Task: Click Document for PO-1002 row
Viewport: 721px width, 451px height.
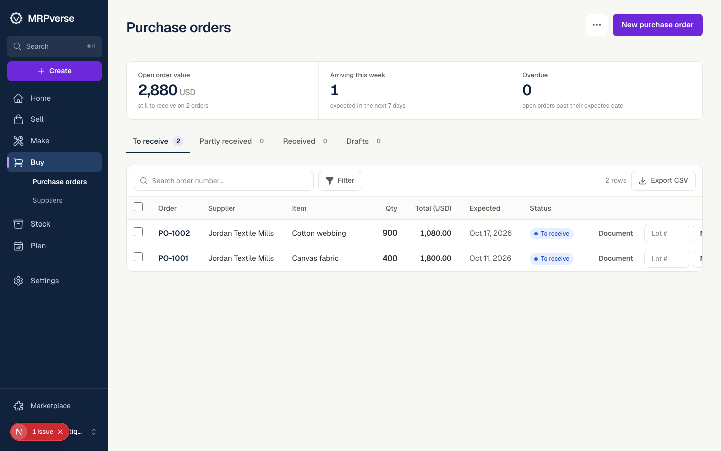Action: click(x=616, y=233)
